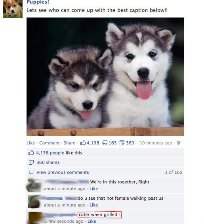Like the "hot female walking past" comment
The image size is (204, 224).
click(93, 205)
